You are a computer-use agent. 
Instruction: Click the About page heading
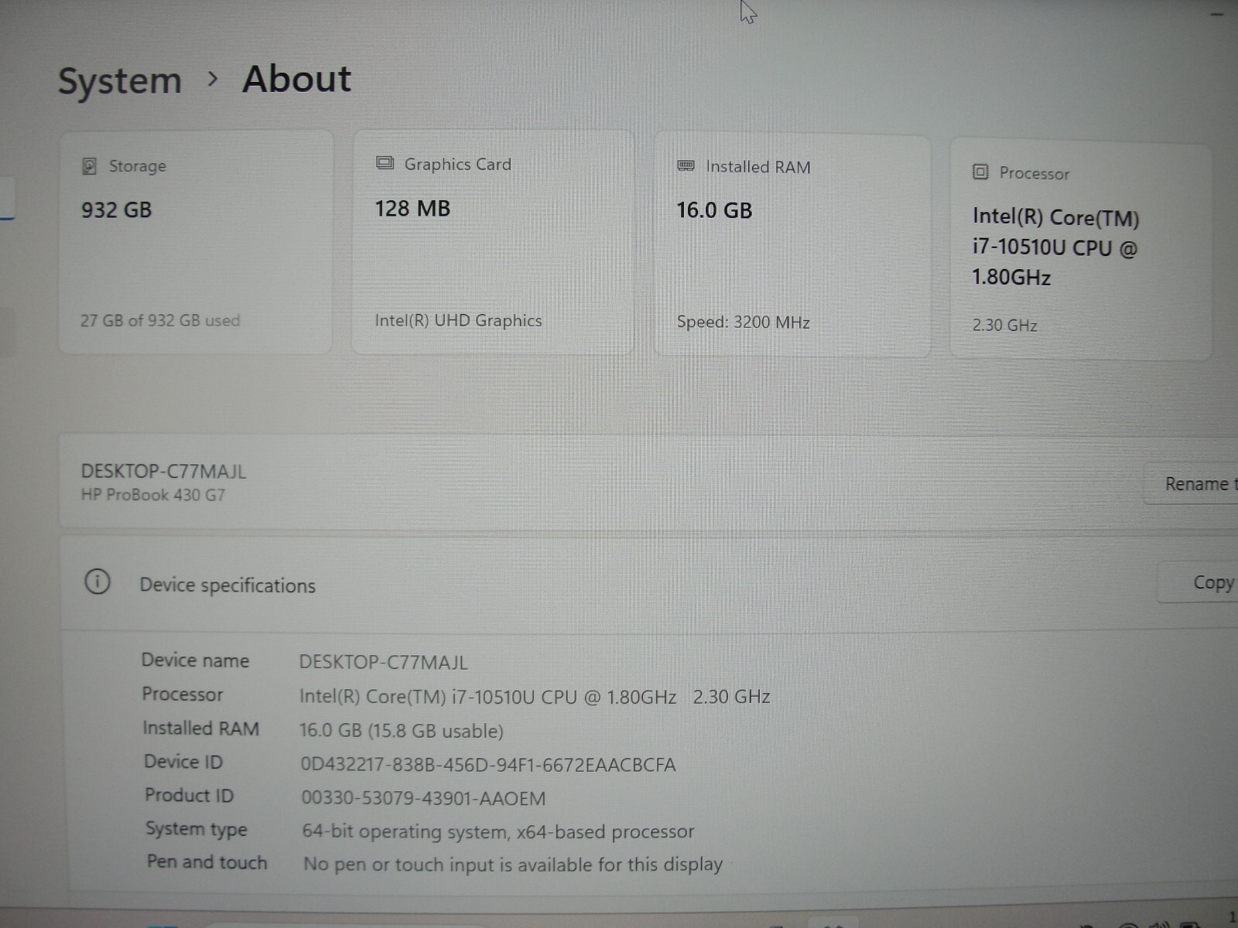(297, 79)
